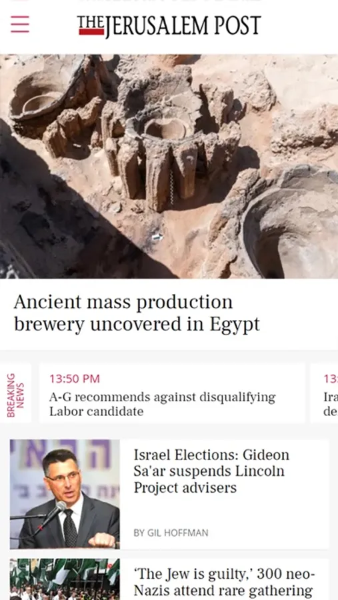Tap the cut-off timestamp on second breaking card

331,379
